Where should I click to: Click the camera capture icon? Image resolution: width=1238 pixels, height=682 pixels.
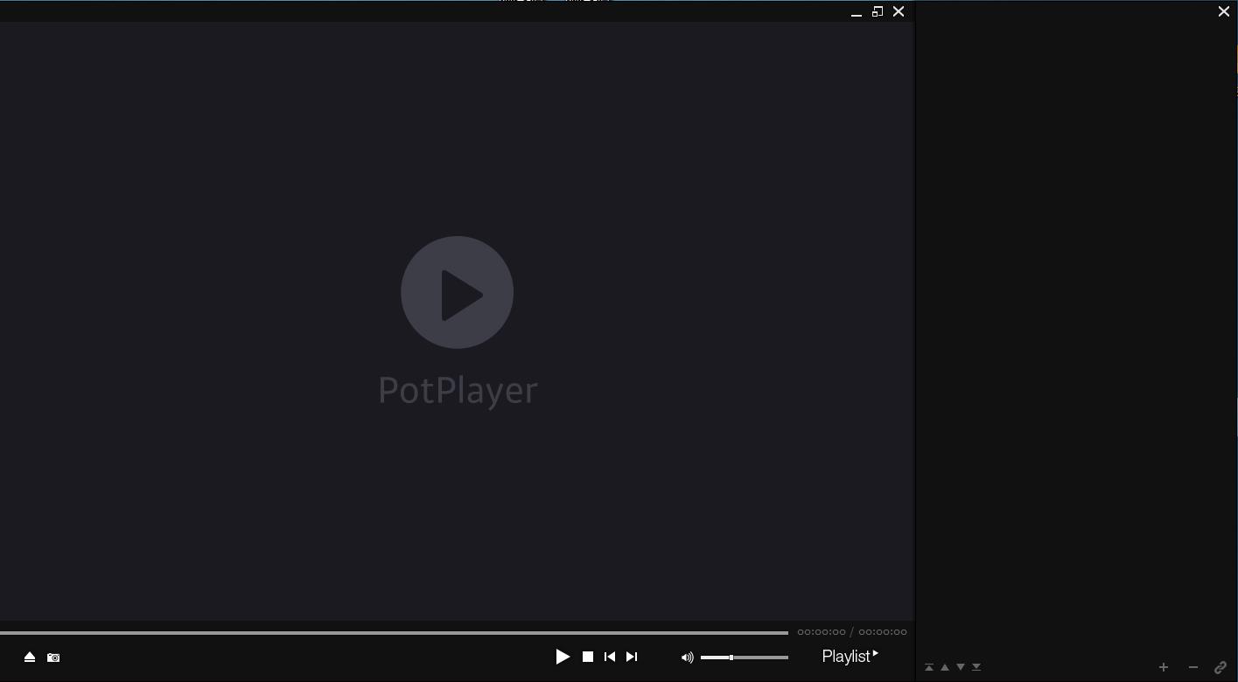tap(53, 658)
